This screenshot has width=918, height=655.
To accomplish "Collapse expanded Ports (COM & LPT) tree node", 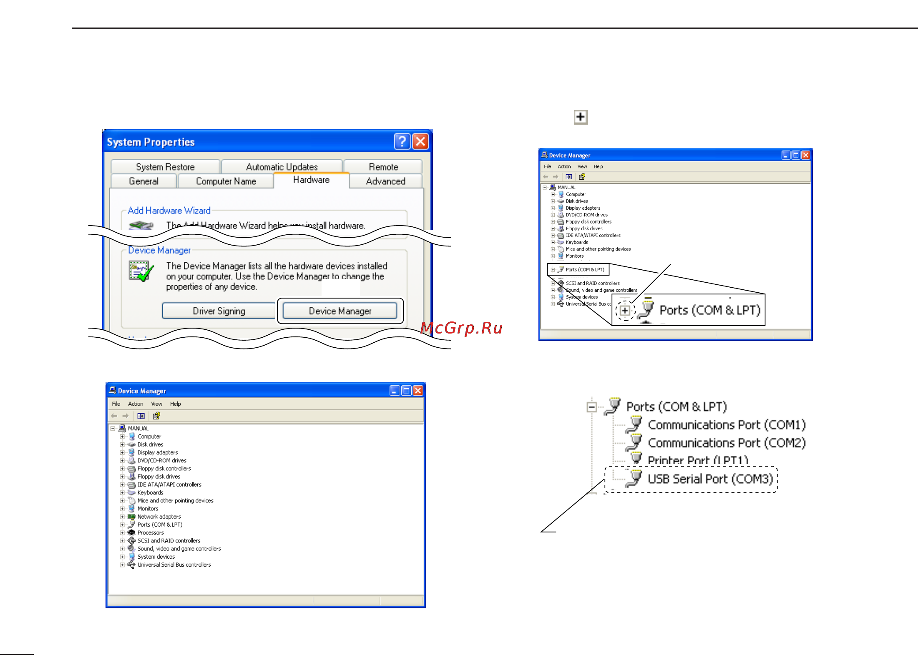I will coord(591,407).
